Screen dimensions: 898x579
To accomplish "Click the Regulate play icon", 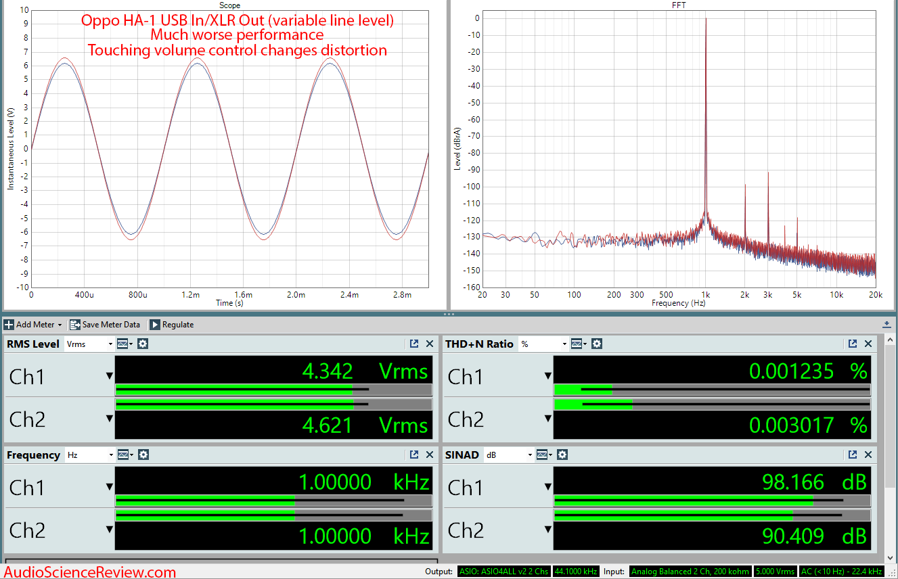I will tap(154, 325).
